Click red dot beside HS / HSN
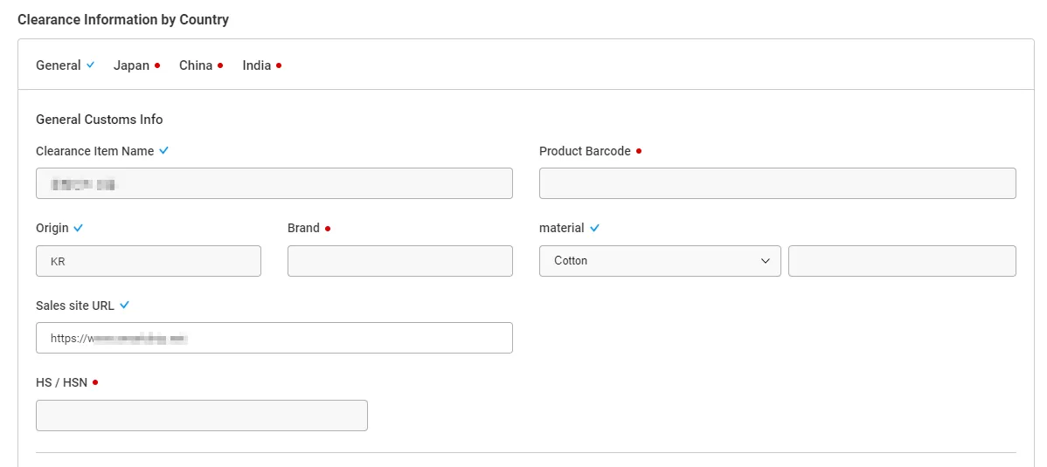This screenshot has width=1047, height=467. click(x=95, y=382)
